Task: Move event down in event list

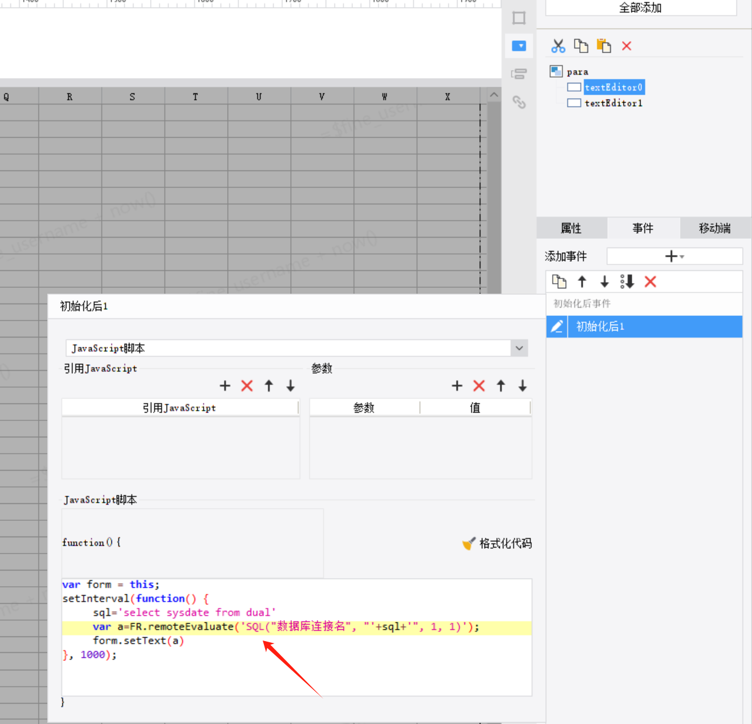Action: 605,282
